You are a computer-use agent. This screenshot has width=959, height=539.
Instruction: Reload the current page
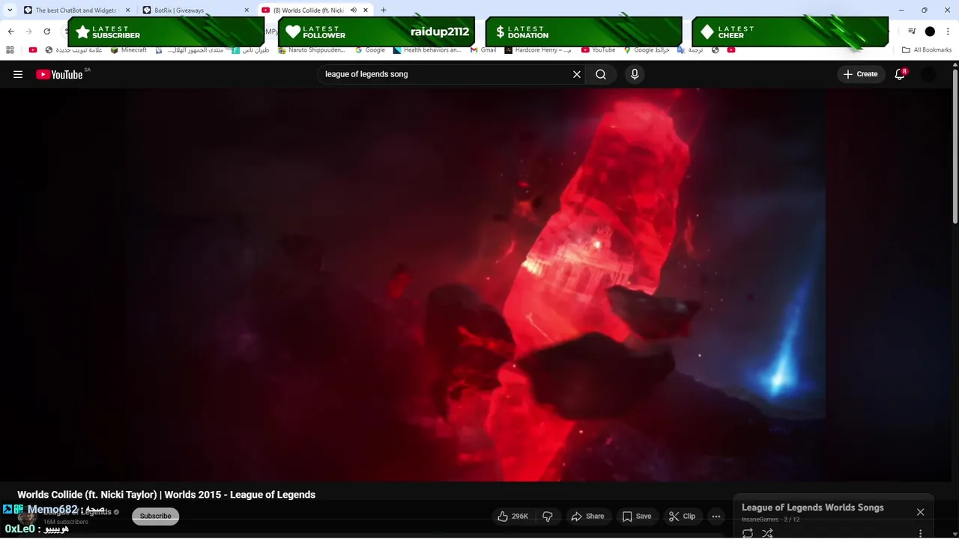46,31
